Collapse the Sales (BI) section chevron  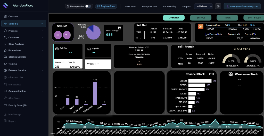(x=42, y=23)
